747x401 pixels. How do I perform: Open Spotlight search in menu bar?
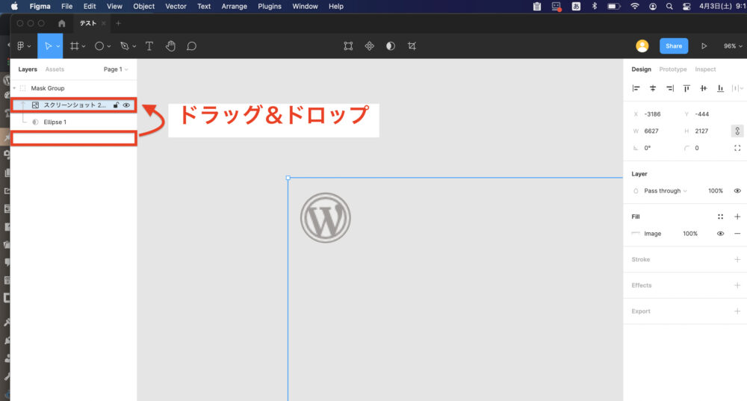(x=669, y=6)
